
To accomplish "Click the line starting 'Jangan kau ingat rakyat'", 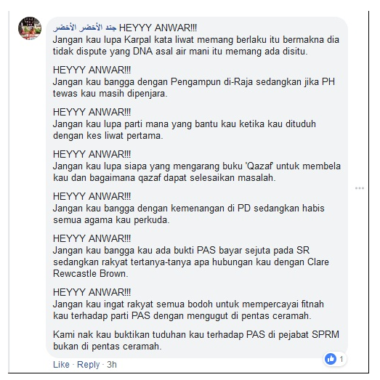I will [188, 304].
